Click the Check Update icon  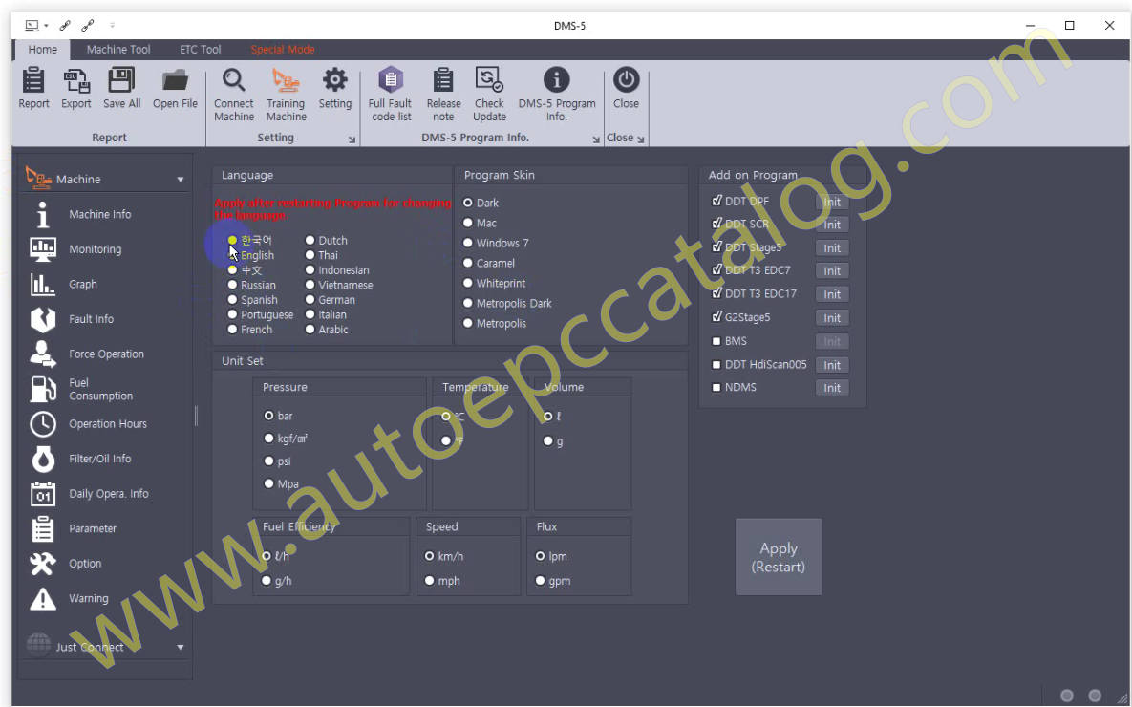pyautogui.click(x=489, y=81)
